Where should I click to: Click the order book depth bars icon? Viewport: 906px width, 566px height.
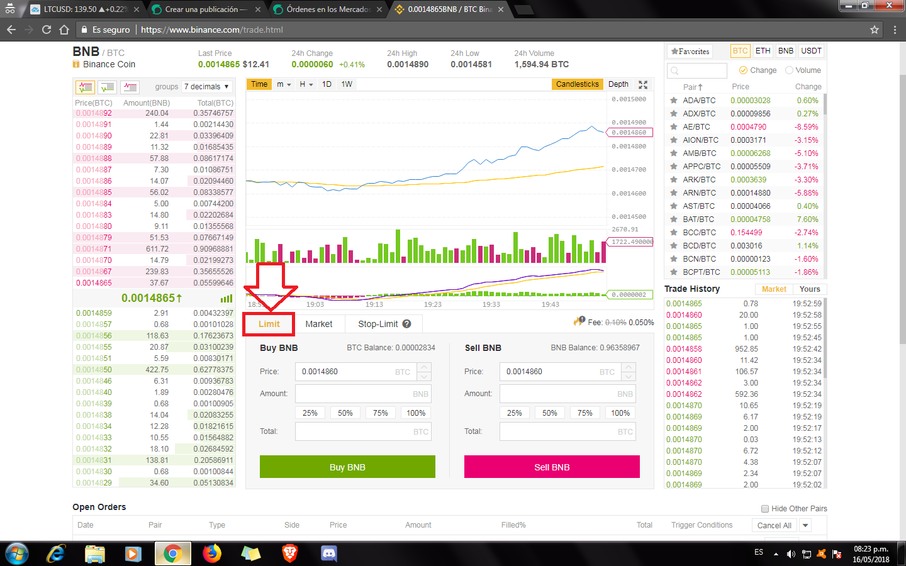(226, 299)
